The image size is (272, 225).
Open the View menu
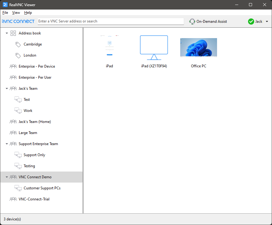tap(16, 13)
